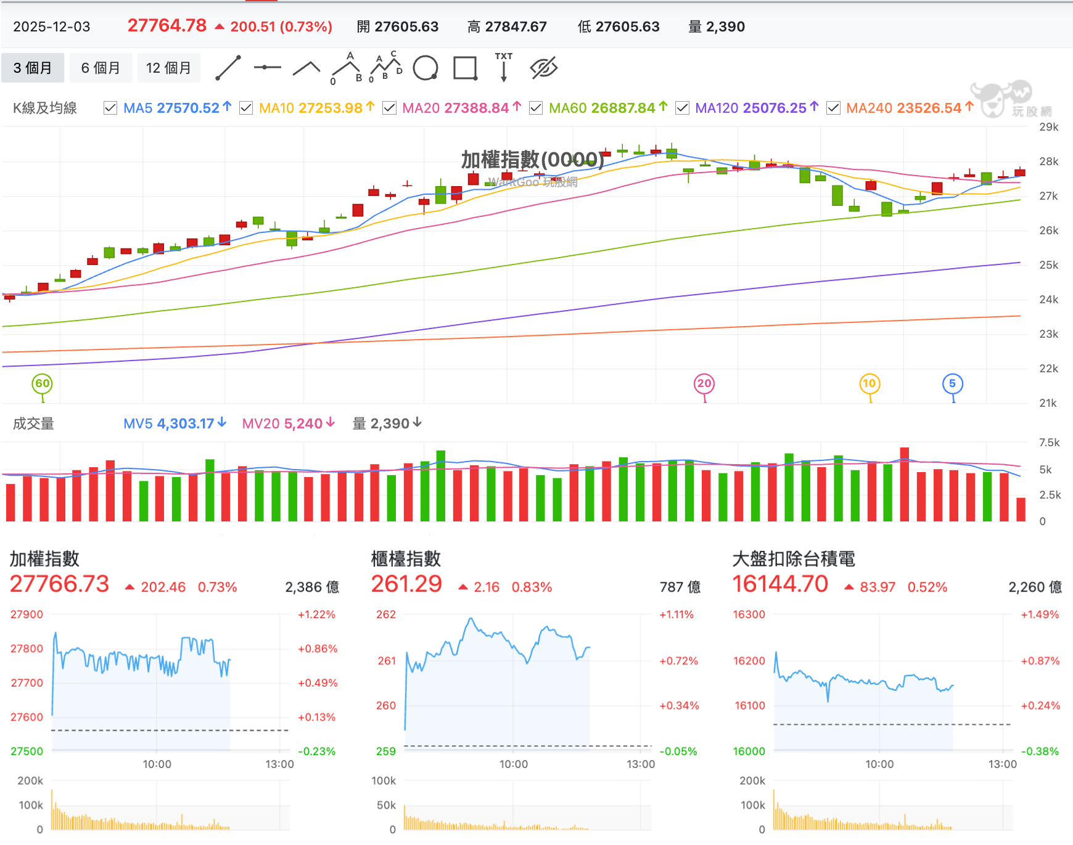1073x845 pixels.
Task: Switch chart to 12 個月 range
Action: pyautogui.click(x=168, y=68)
